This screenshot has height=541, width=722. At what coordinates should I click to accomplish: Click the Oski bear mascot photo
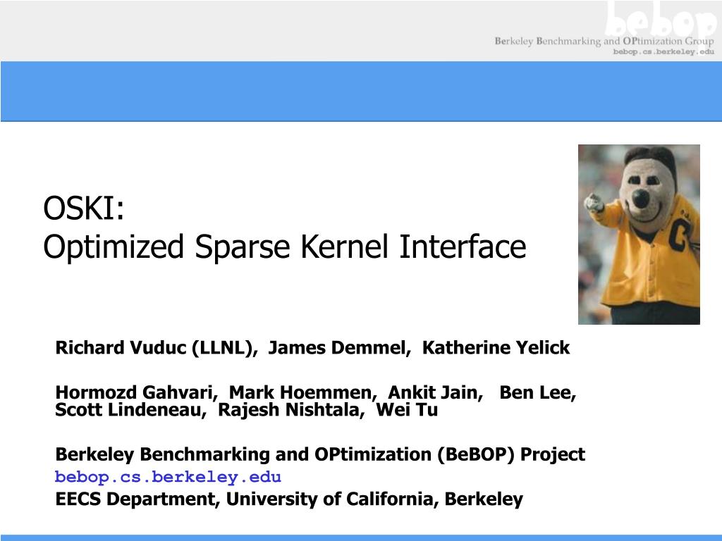639,234
